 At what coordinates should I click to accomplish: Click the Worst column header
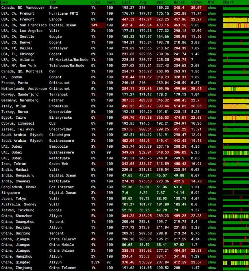point(179,2)
